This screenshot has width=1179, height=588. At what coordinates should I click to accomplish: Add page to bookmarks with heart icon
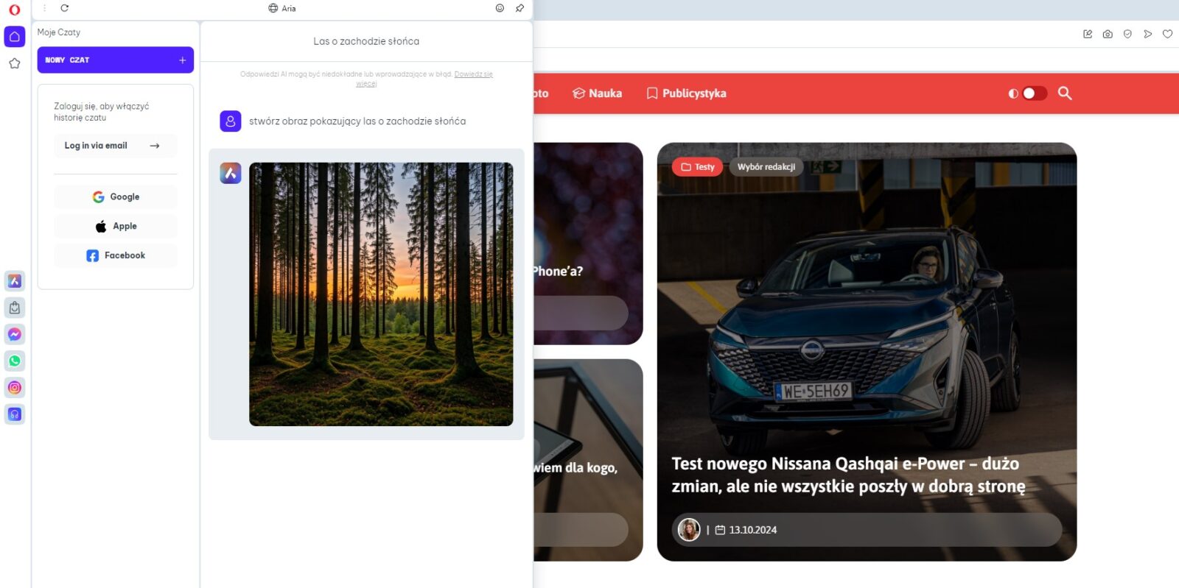point(1167,34)
